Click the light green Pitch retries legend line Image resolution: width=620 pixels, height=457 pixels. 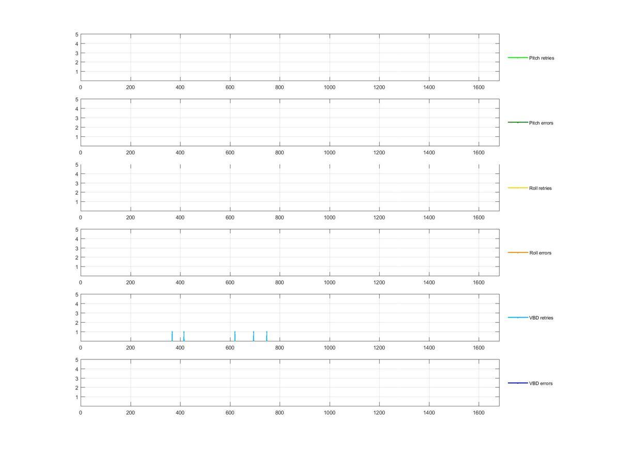click(518, 57)
